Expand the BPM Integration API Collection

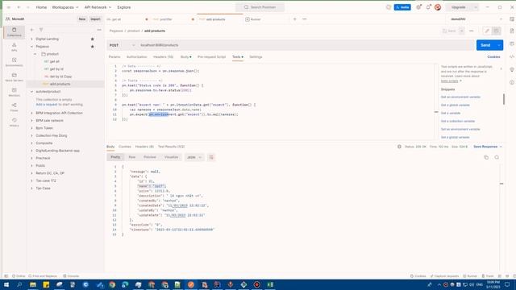[32, 113]
